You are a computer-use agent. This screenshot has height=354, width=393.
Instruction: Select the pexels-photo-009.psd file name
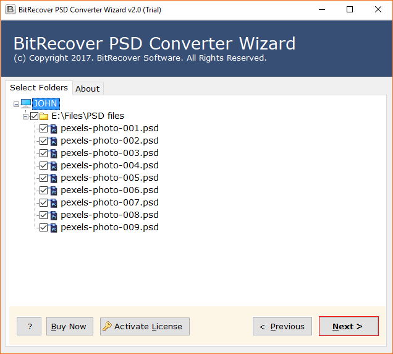[x=109, y=227]
